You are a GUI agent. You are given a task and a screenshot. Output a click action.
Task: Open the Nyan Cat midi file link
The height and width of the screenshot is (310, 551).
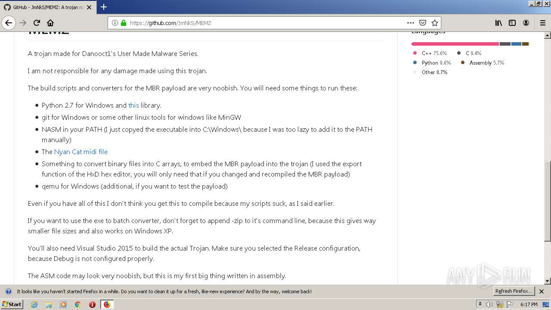81,152
